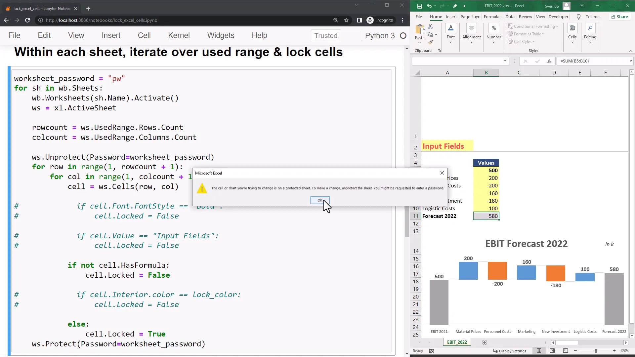635x357 pixels.
Task: Add a new sheet with plus icon
Action: (485, 342)
